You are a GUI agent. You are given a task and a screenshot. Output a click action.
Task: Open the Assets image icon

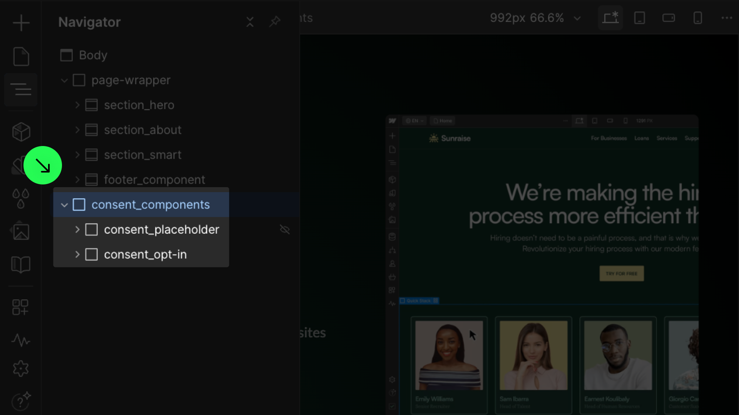click(x=21, y=232)
